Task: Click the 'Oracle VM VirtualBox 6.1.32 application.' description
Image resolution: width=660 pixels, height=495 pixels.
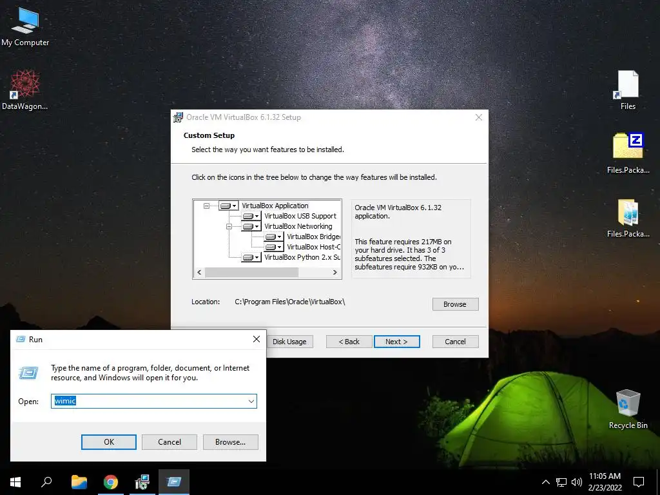Action: (x=398, y=211)
